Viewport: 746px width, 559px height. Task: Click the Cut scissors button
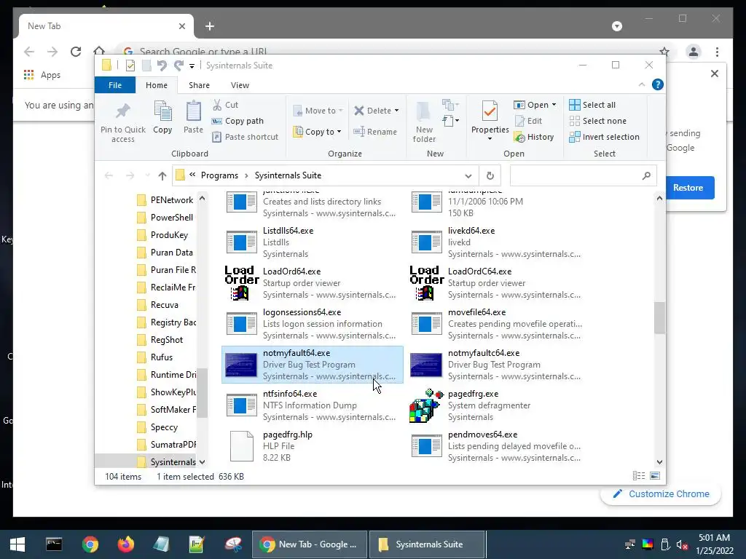225,105
